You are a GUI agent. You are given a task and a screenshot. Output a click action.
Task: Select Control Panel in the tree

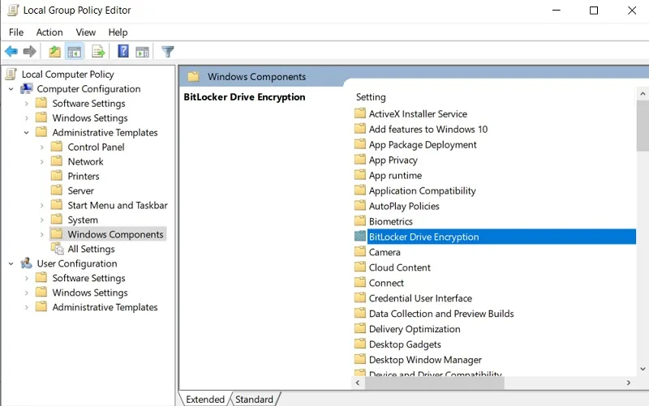(96, 147)
